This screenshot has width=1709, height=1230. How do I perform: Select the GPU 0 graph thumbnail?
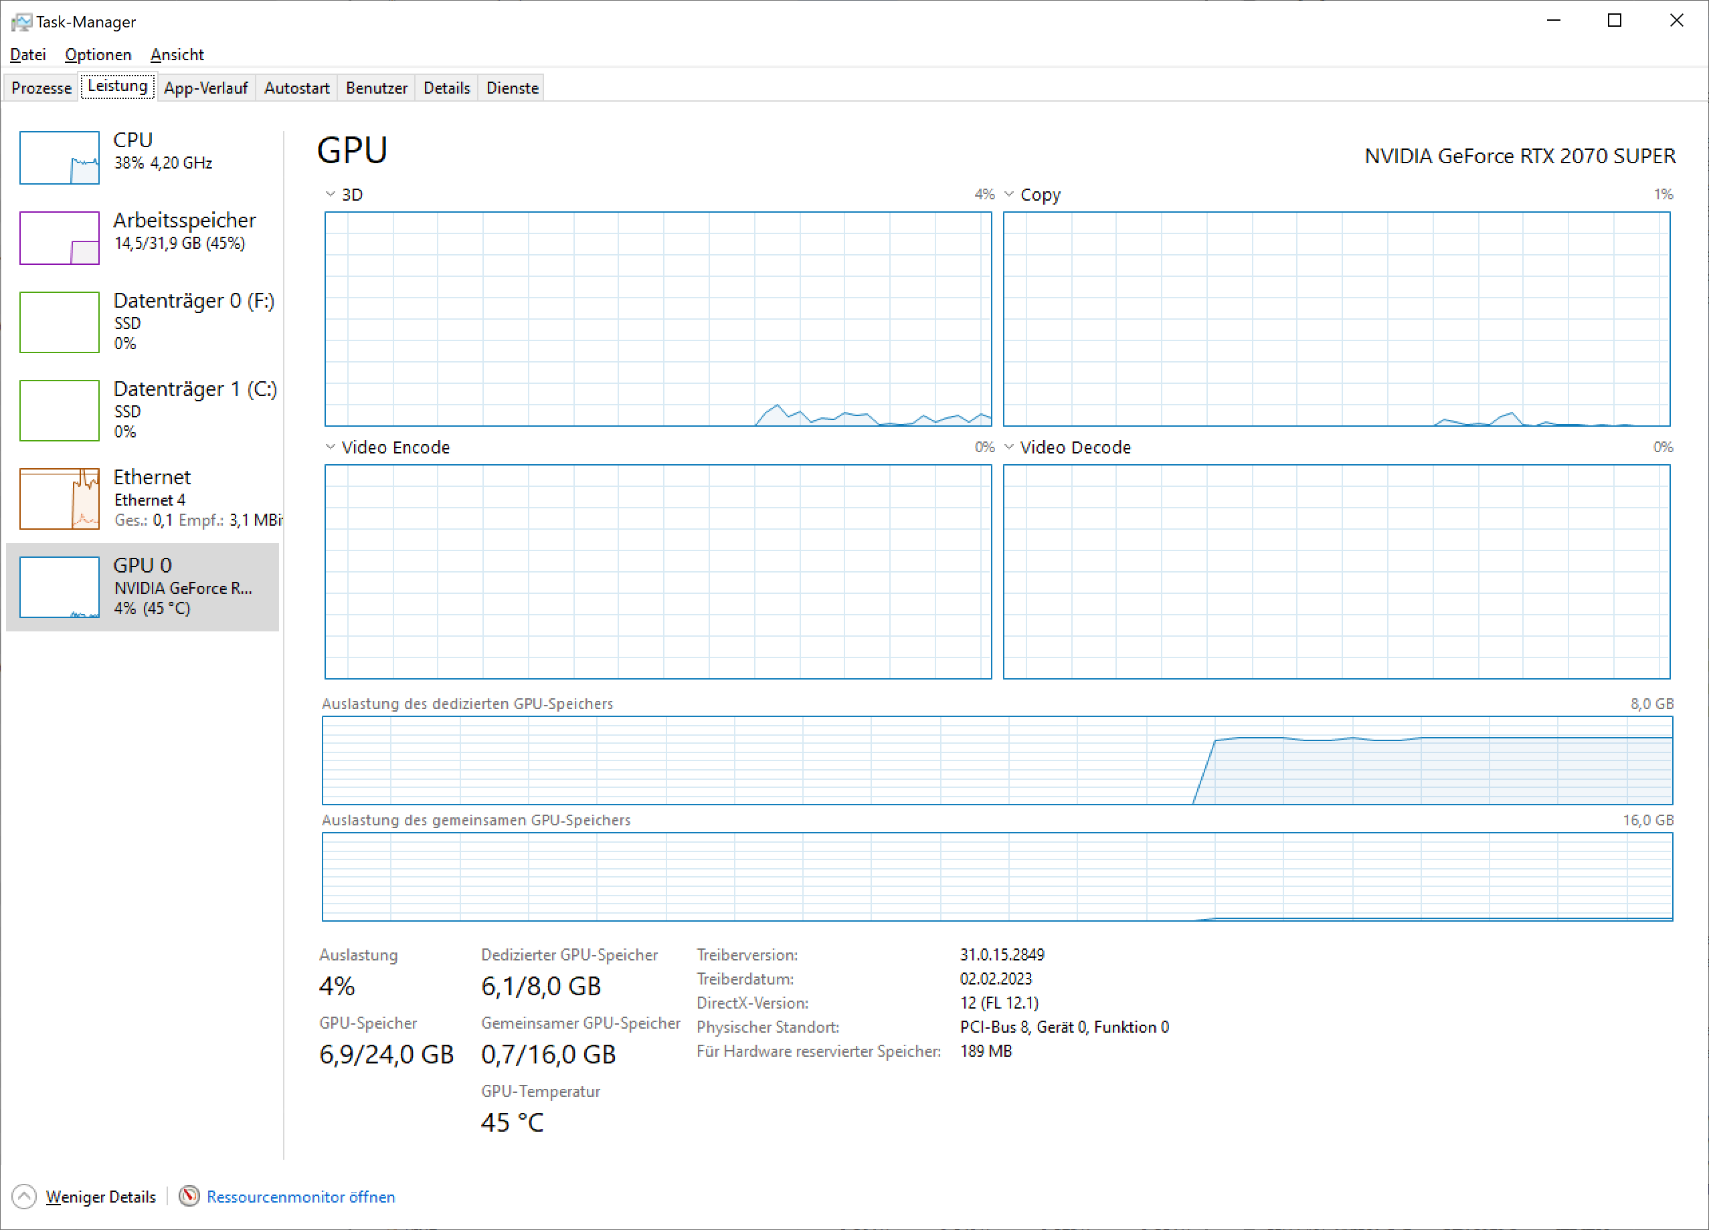[59, 587]
